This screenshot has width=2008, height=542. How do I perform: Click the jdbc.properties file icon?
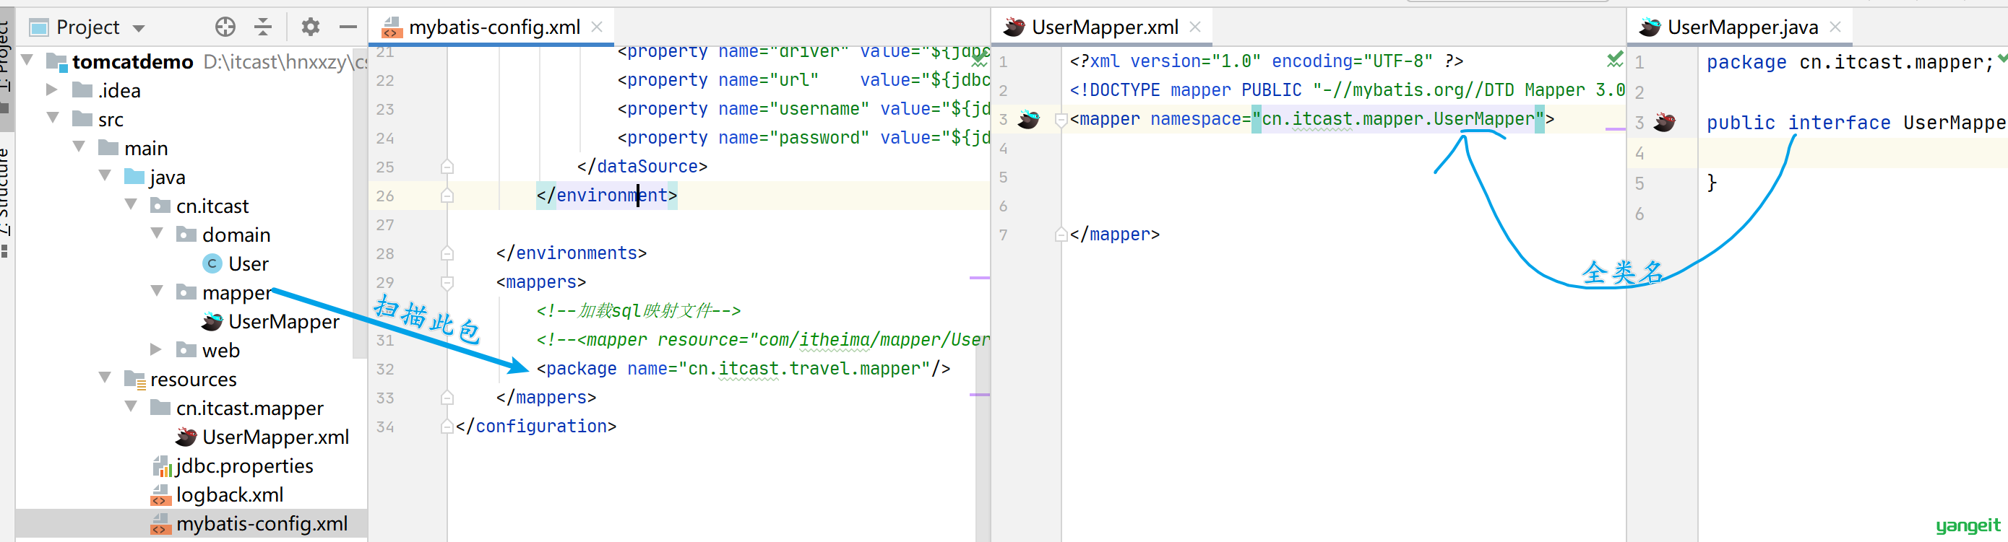160,465
